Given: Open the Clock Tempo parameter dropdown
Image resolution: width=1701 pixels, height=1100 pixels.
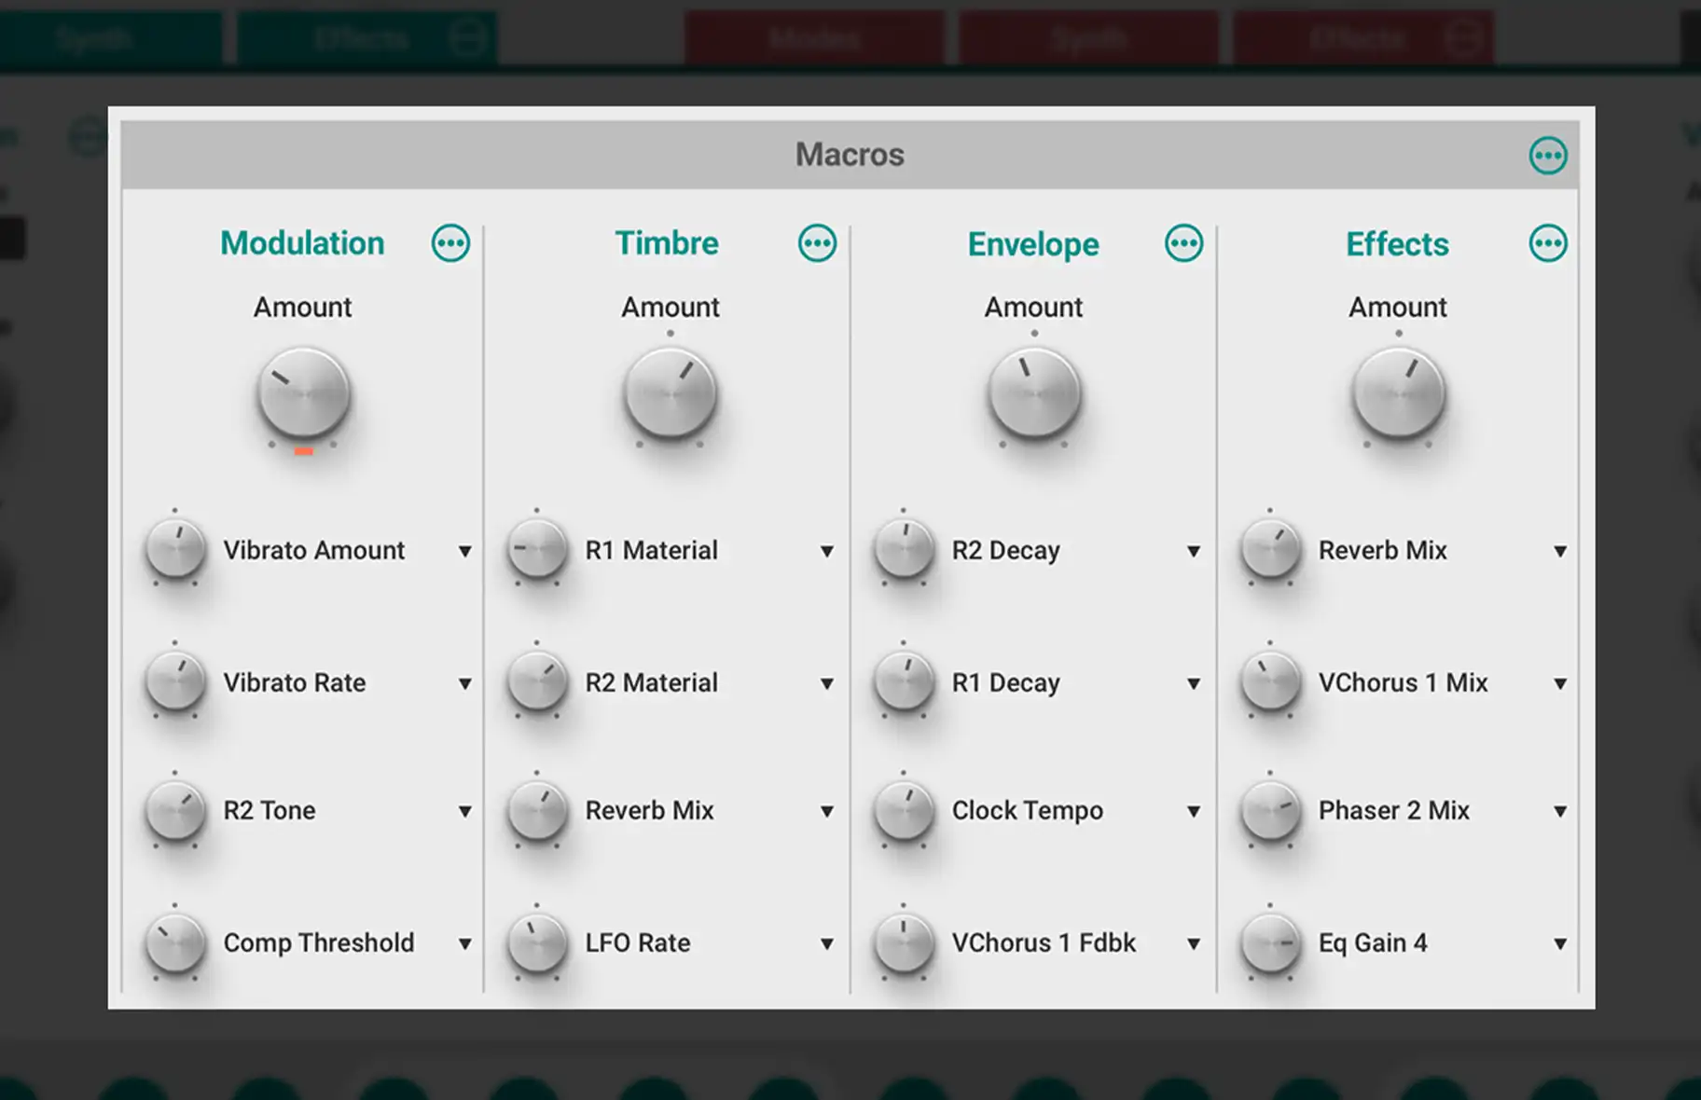Looking at the screenshot, I should (1193, 812).
